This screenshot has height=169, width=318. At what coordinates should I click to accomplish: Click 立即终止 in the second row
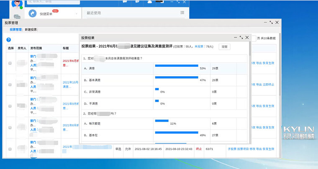pyautogui.click(x=269, y=84)
